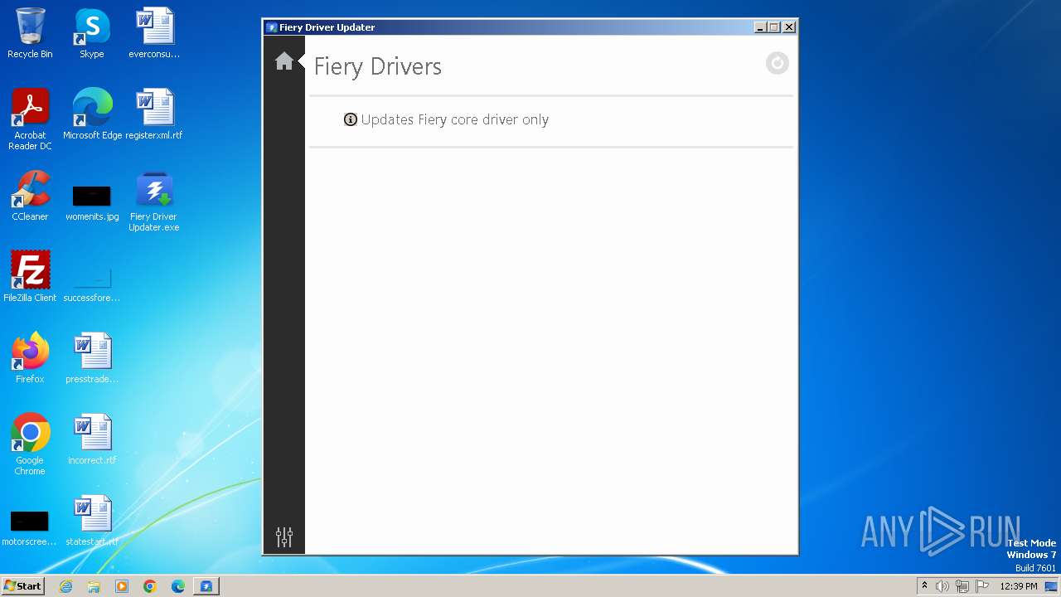Screen dimensions: 1061x597
Task: Launch Skype from the desktop
Action: point(92,33)
